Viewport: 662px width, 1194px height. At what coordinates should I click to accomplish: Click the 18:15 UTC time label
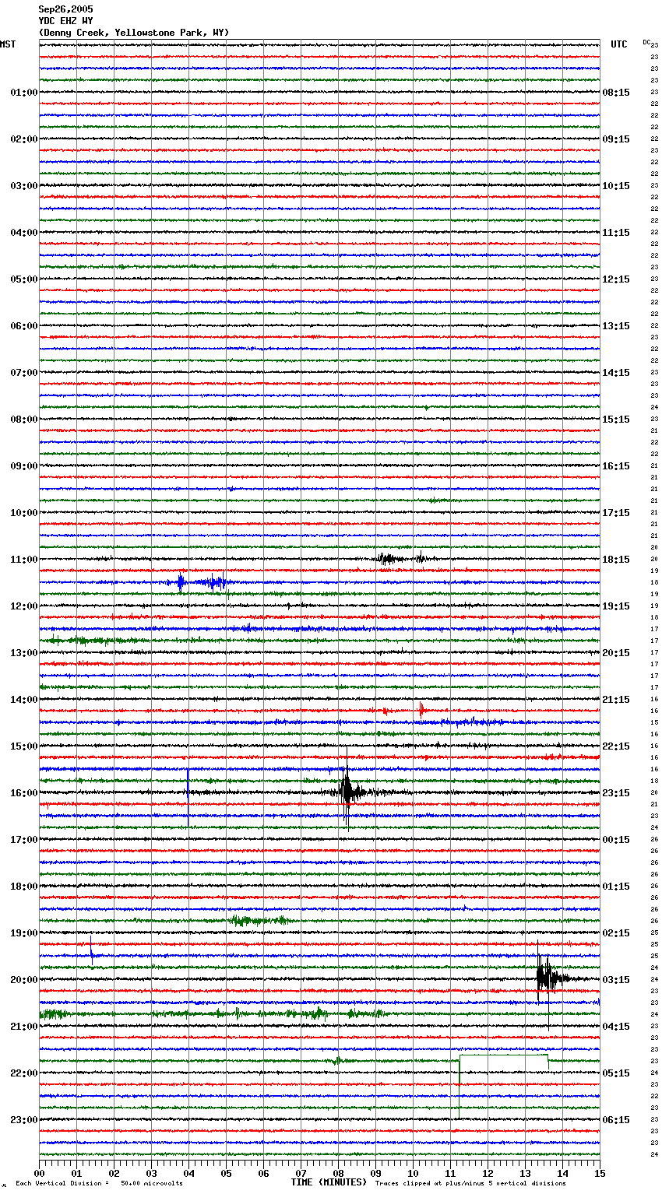coord(616,560)
